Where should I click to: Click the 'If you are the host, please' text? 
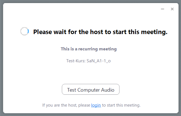click(66, 105)
